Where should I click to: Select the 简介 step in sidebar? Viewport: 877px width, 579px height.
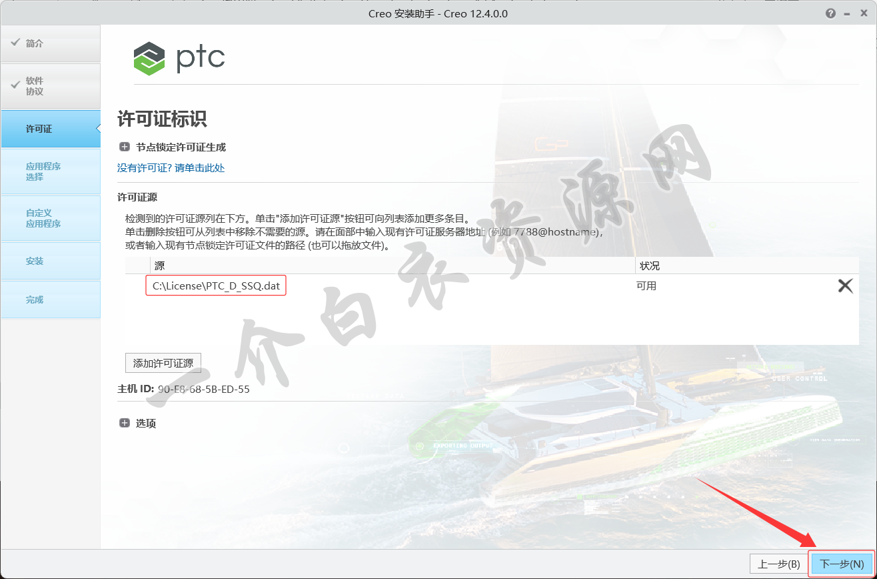(51, 43)
